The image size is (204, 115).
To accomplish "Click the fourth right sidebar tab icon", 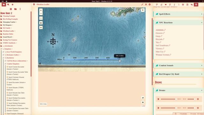I will coord(170,4).
